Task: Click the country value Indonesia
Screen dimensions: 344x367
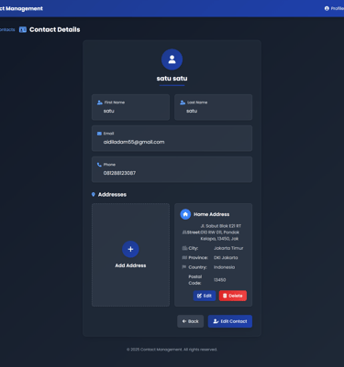Action: (224, 267)
